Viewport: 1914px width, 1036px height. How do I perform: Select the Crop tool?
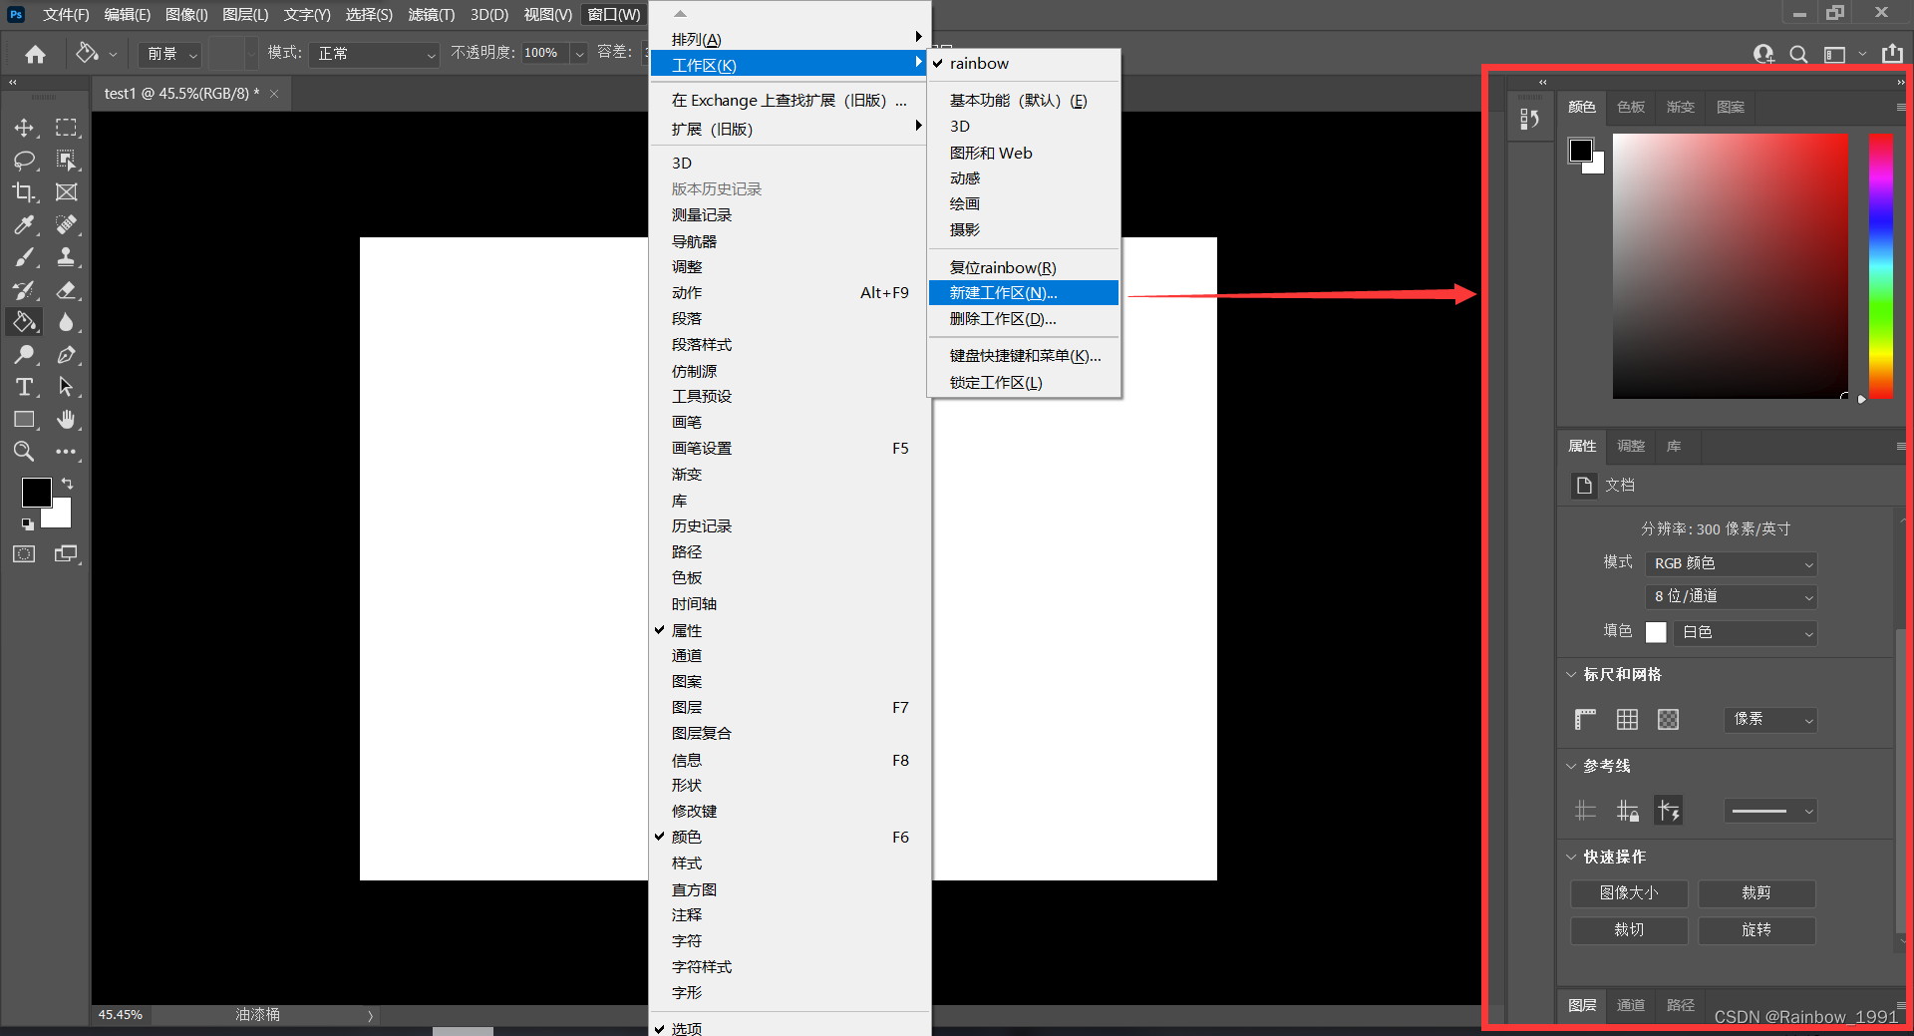click(24, 192)
